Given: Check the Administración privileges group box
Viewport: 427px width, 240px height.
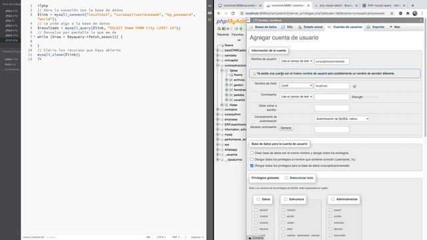Looking at the screenshot, I should (x=332, y=199).
